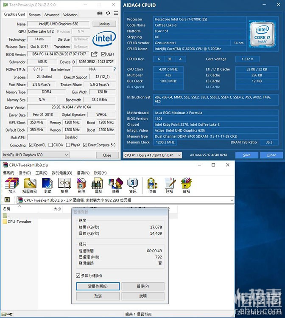285x318 pixels.
Task: Click the Intel Core i7 badge in AIDA64
Action: coord(263,34)
